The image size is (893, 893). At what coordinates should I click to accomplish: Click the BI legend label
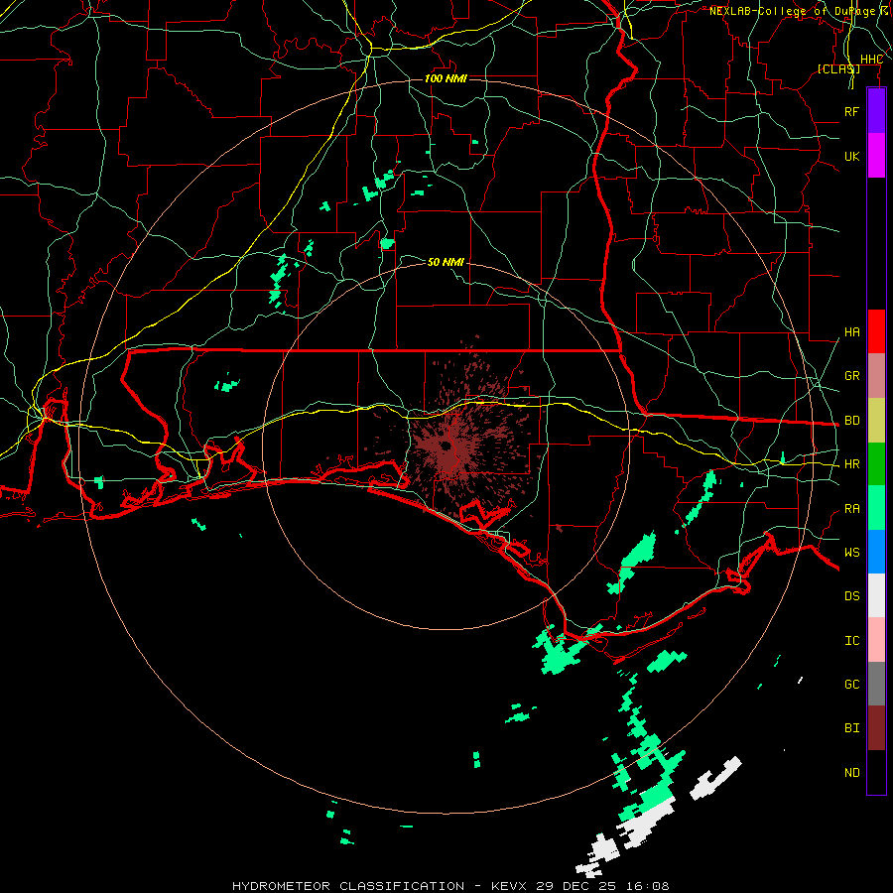point(851,728)
